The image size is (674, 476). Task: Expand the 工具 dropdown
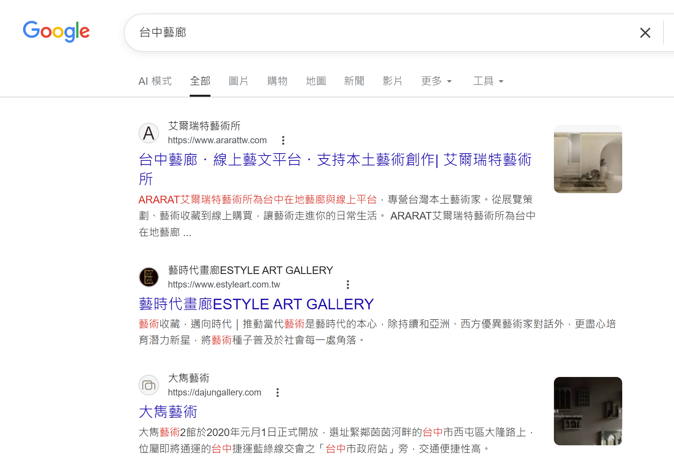(488, 81)
